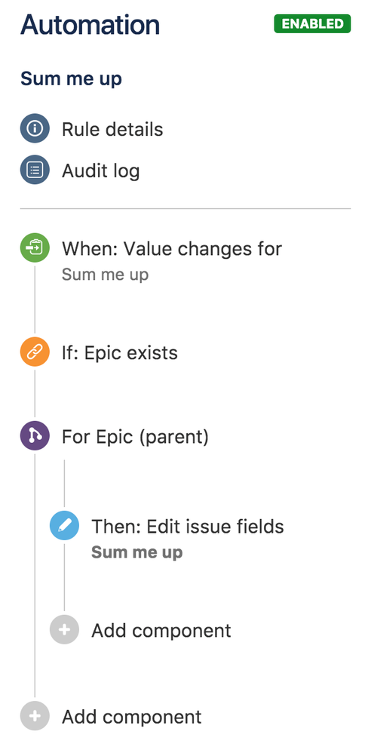This screenshot has width=371, height=753.
Task: Open Then: Edit issue fields action
Action: [188, 527]
